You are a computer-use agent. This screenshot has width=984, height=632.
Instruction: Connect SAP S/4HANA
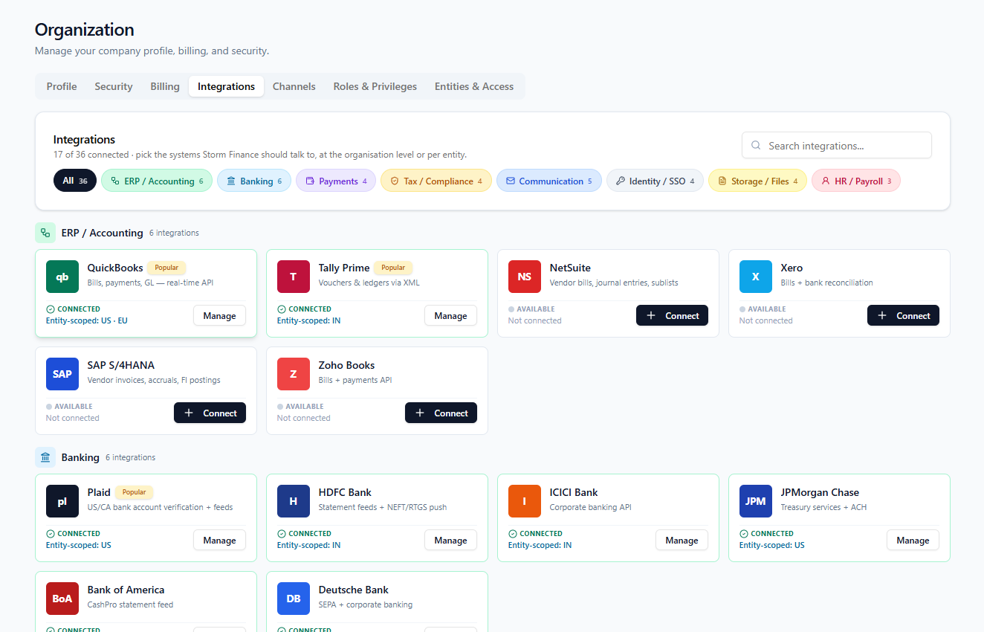210,413
